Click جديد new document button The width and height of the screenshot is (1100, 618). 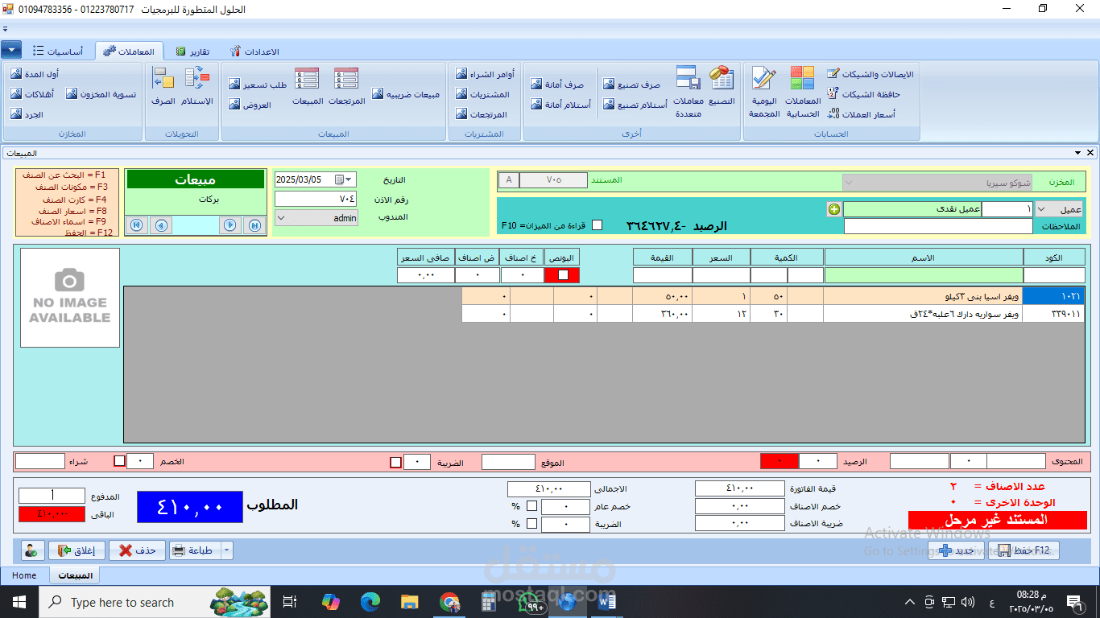tap(956, 550)
